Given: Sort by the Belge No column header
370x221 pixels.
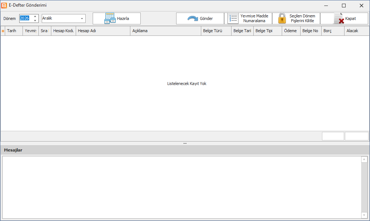Looking at the screenshot, I should 311,31.
